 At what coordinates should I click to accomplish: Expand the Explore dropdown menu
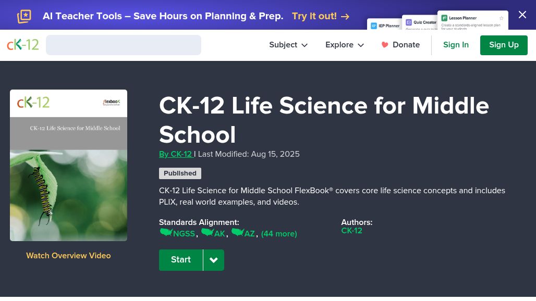pos(345,45)
